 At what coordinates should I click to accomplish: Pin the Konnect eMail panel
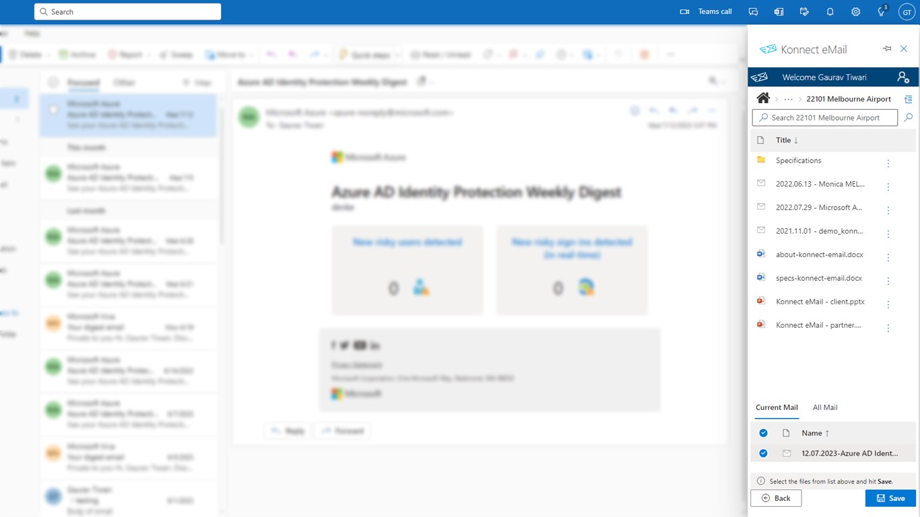(x=887, y=49)
